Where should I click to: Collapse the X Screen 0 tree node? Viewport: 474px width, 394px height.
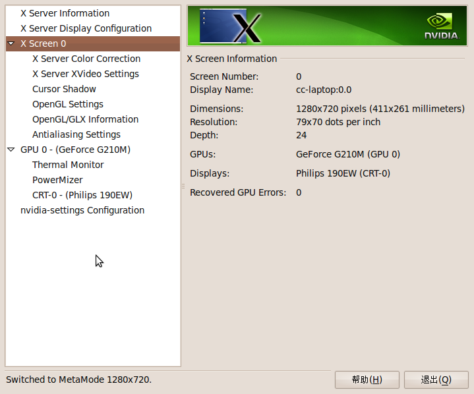11,43
